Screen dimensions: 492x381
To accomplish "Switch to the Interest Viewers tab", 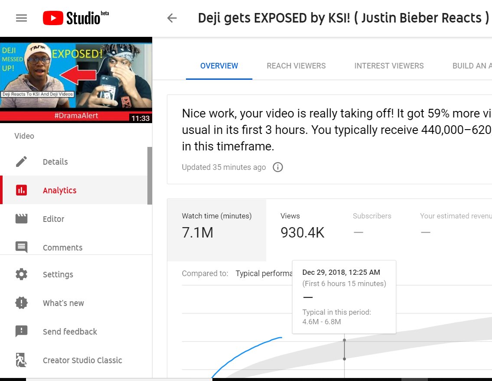I will [389, 66].
